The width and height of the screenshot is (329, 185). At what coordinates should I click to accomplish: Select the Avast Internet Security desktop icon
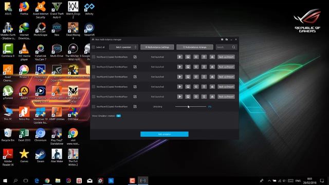[40, 10]
